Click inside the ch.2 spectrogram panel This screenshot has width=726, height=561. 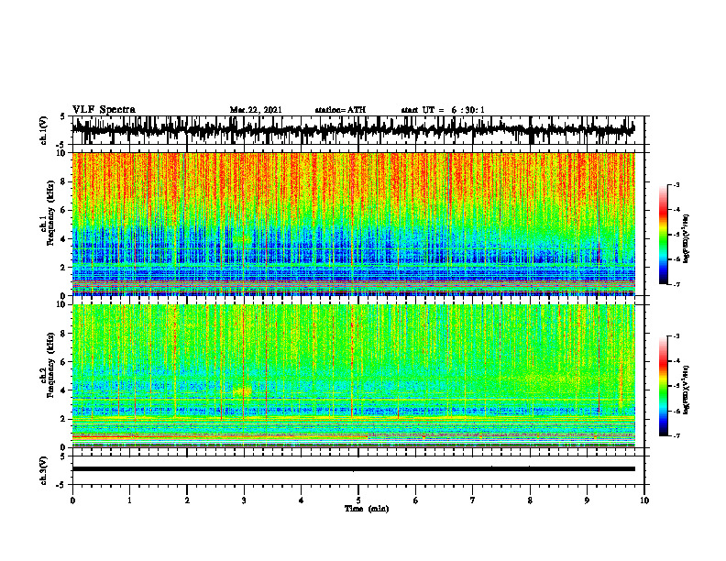[x=353, y=376]
